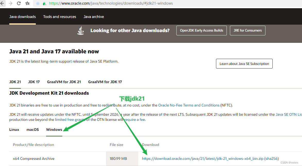The width and height of the screenshot is (302, 166).
Task: Click 'Java 21 and Java 17 available now' heading
Action: pos(54,51)
